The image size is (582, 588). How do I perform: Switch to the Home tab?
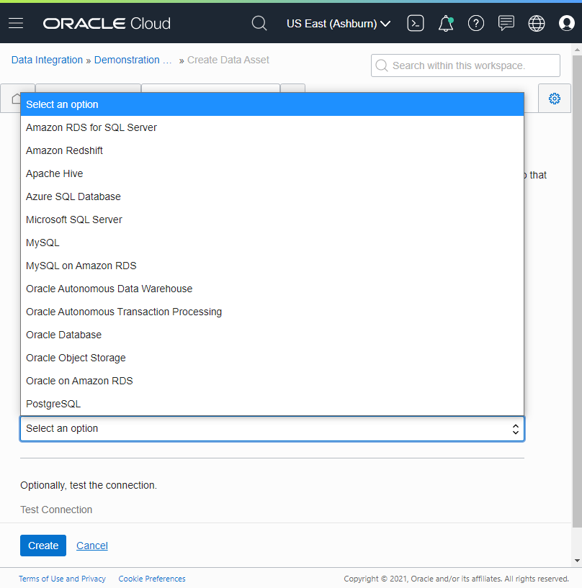pyautogui.click(x=17, y=97)
